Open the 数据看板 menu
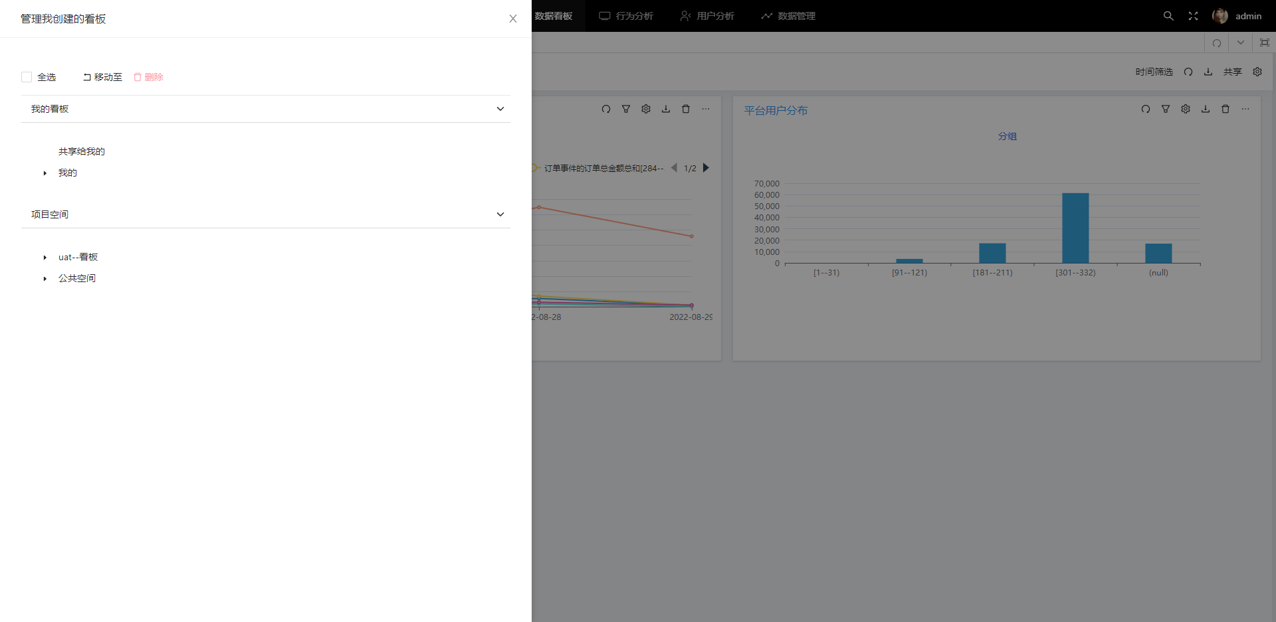Screen dimensions: 1276x622 (554, 16)
